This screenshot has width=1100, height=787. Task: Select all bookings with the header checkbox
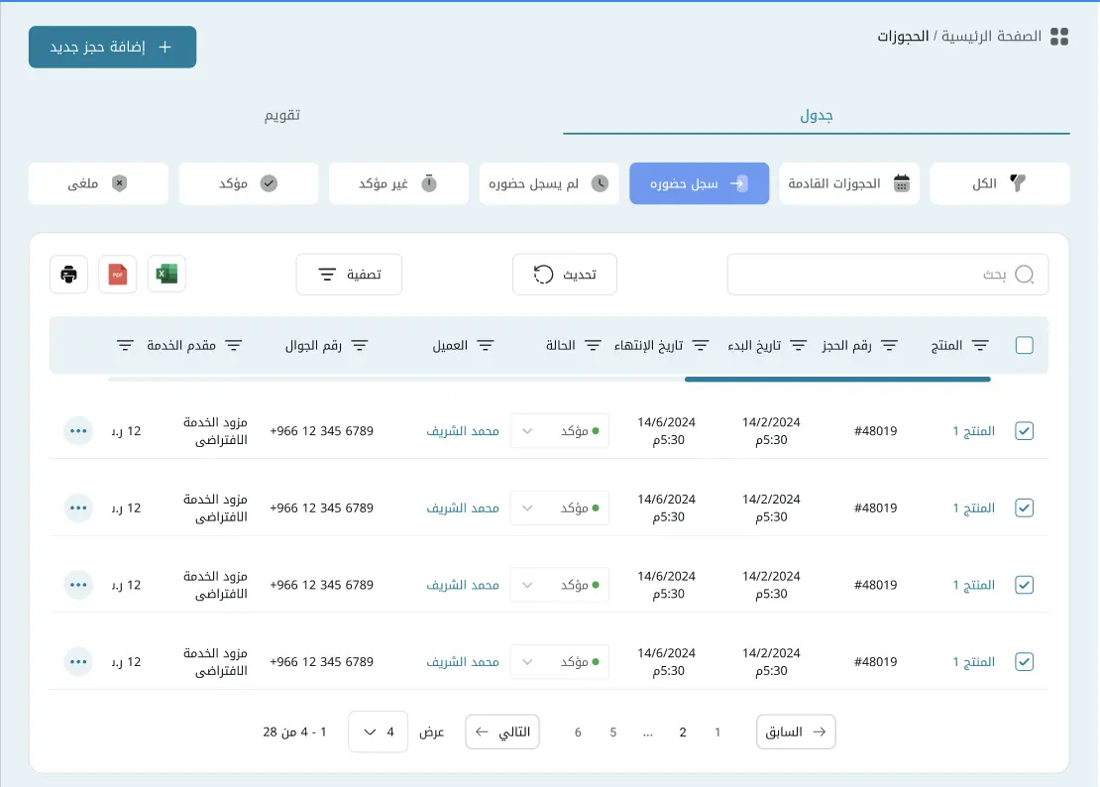point(1024,345)
